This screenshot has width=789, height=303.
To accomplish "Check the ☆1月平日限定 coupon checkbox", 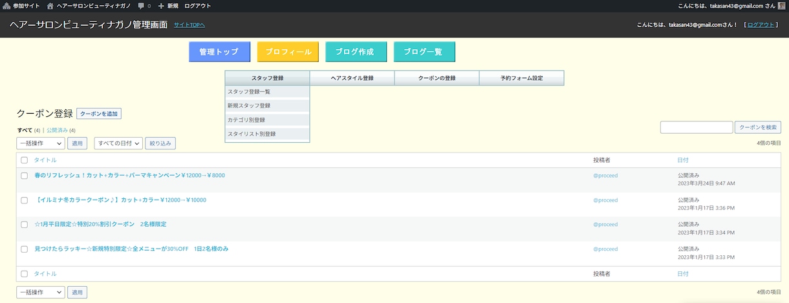I will click(x=25, y=225).
